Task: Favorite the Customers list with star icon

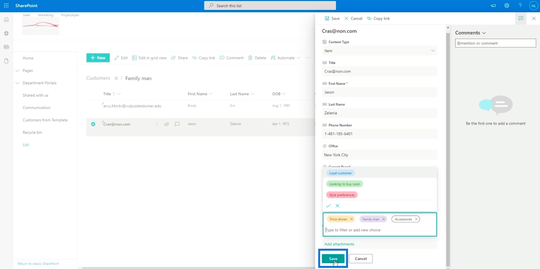Action: click(x=116, y=78)
